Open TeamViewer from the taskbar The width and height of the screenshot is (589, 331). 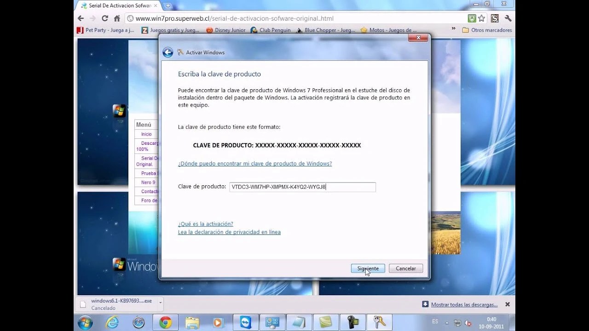(246, 322)
